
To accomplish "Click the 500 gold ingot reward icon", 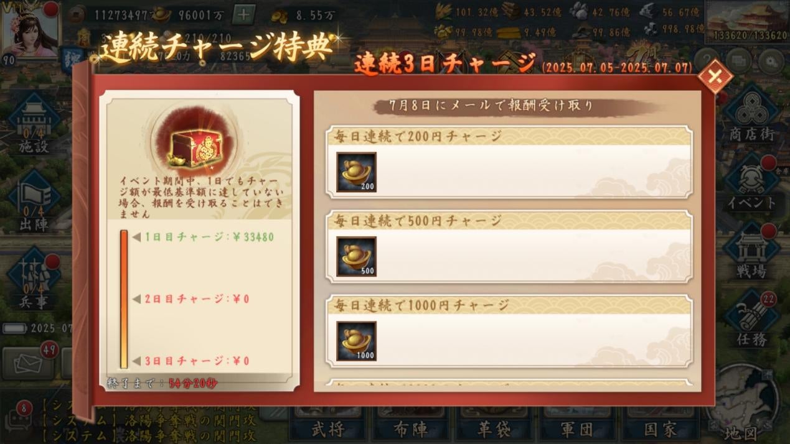I will [357, 257].
